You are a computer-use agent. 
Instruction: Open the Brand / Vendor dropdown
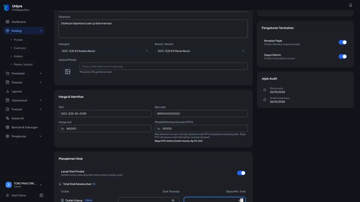(x=201, y=51)
